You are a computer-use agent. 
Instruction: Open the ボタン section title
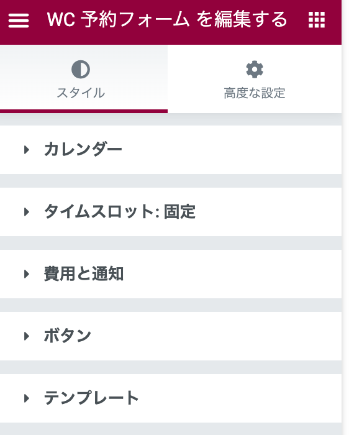tap(68, 336)
